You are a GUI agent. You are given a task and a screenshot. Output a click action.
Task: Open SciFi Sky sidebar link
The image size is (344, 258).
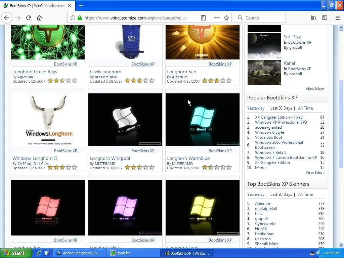(292, 37)
